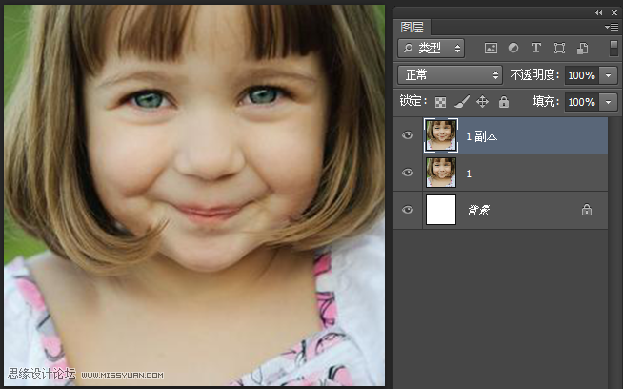Click the '1 副本' layer name
Image resolution: width=623 pixels, height=389 pixels.
[482, 136]
